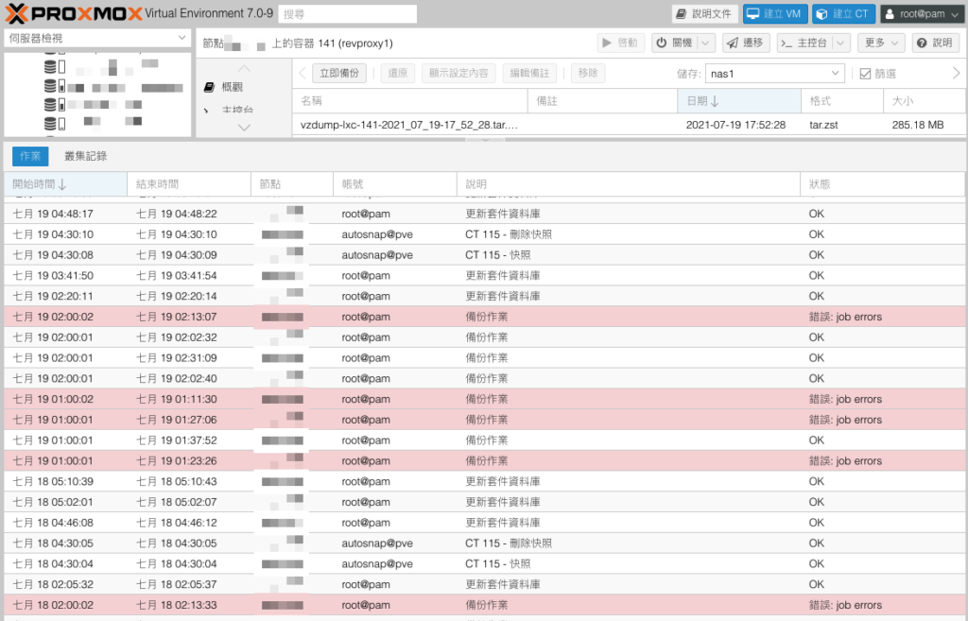
Task: Select task started 七月 19 04:48:17
Action: (x=484, y=214)
